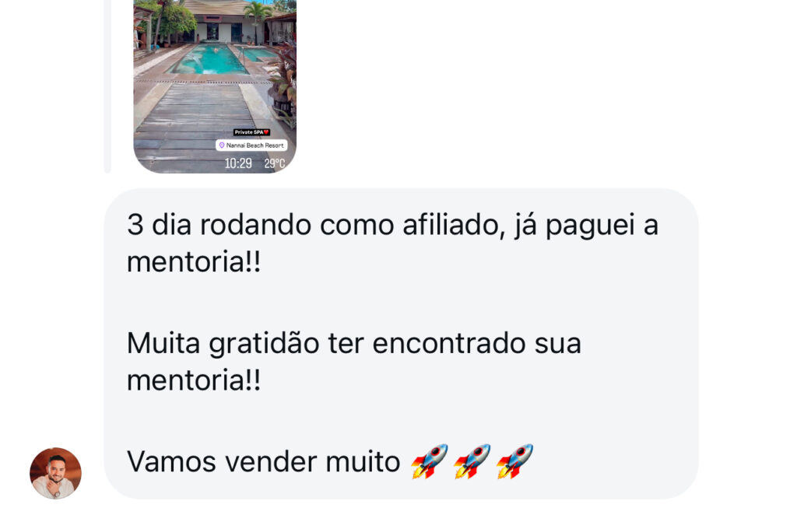Image resolution: width=797 pixels, height=508 pixels.
Task: Tap the Private SPA label in story
Action: (249, 132)
